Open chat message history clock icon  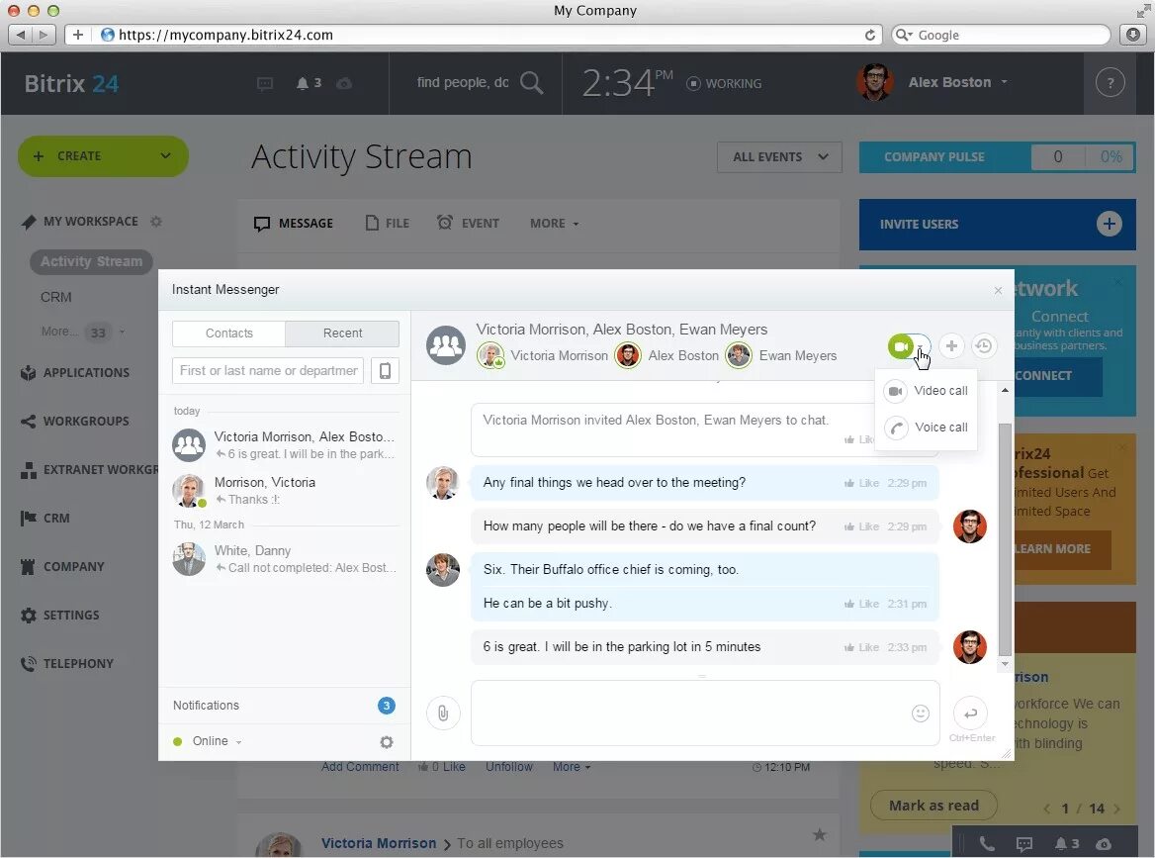(984, 345)
